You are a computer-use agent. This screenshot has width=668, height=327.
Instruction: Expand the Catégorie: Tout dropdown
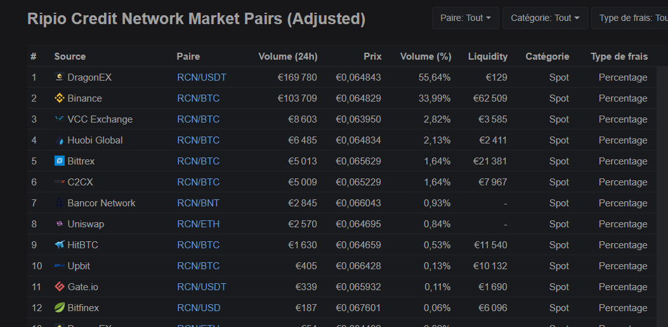click(x=545, y=18)
